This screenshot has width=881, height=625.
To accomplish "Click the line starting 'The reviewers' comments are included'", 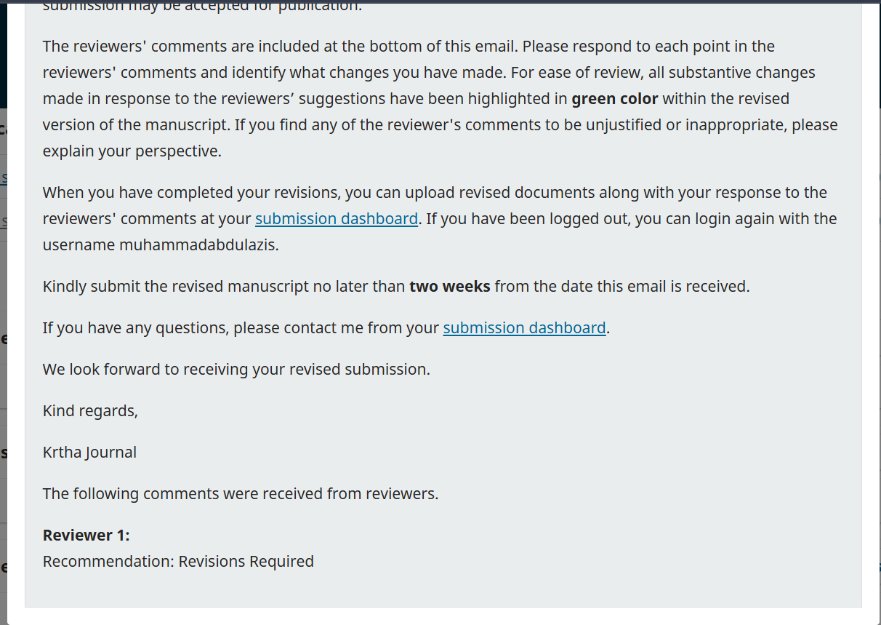I will pos(409,46).
